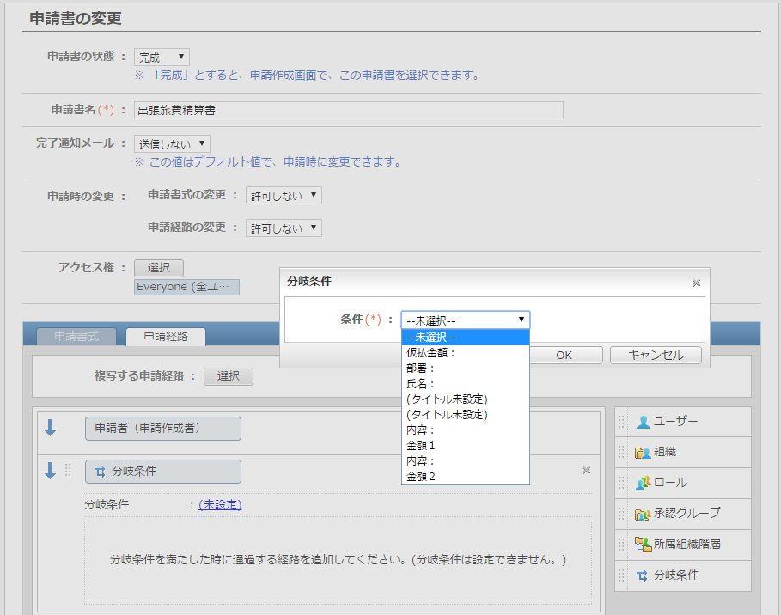Click the Organization icon in route palette

tap(644, 453)
